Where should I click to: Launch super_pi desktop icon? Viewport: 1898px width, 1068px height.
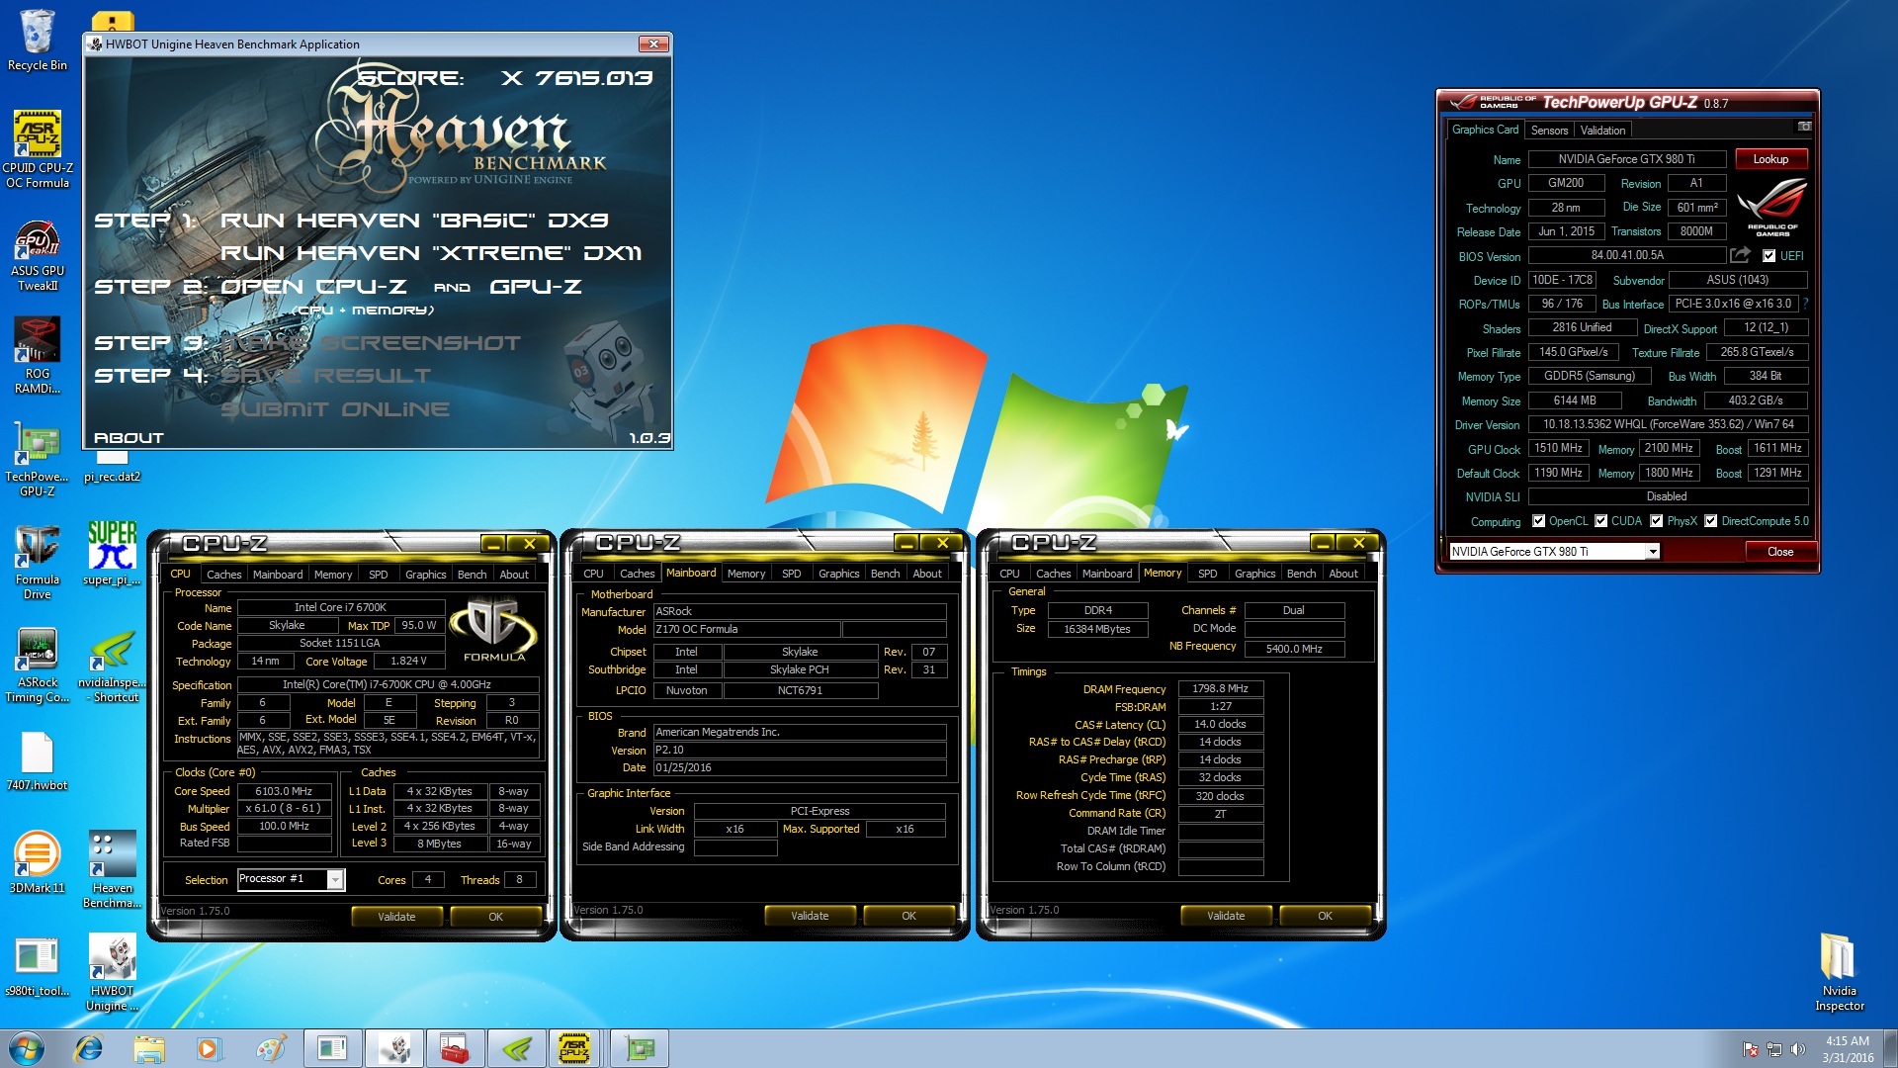(x=112, y=554)
